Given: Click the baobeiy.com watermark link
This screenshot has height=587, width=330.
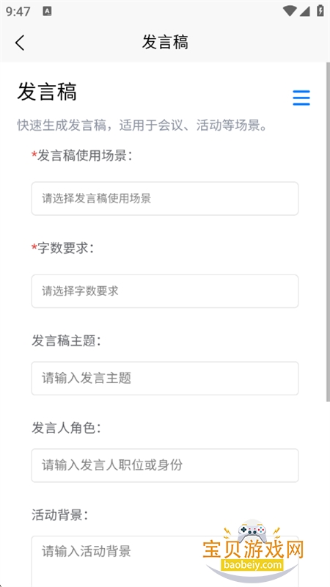Looking at the screenshot, I should [254, 564].
